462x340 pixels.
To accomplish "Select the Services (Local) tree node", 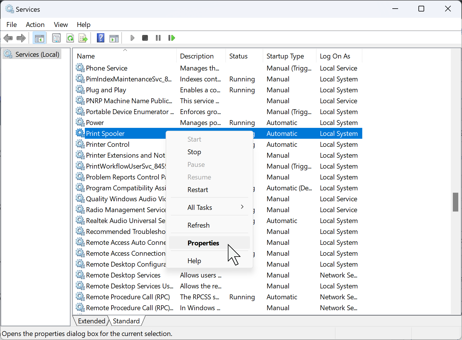I will point(32,54).
